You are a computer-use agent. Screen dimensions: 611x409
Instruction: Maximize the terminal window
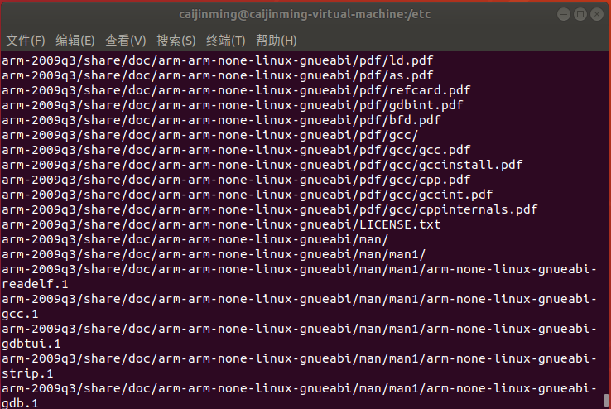580,14
